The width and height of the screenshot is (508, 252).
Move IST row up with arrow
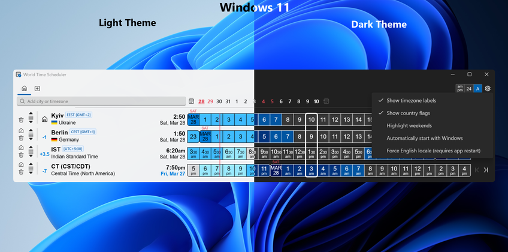click(x=31, y=146)
